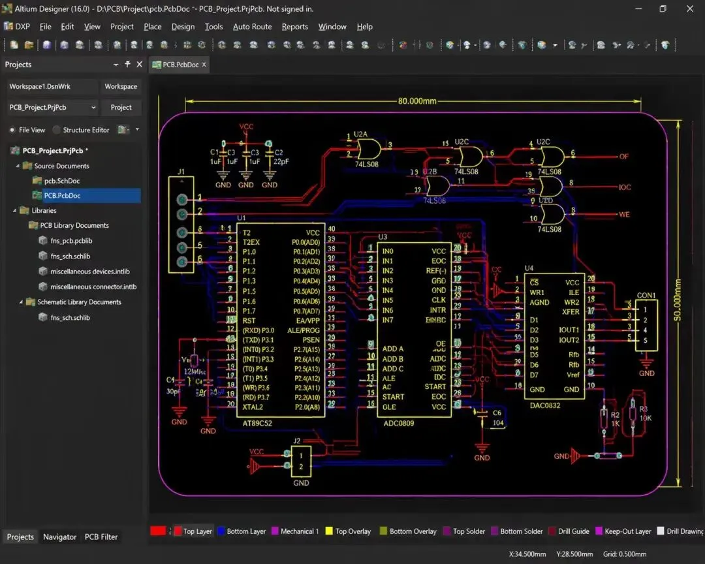This screenshot has height=564, width=705.
Task: Switch to the Drill Guide layer tab
Action: (x=569, y=531)
